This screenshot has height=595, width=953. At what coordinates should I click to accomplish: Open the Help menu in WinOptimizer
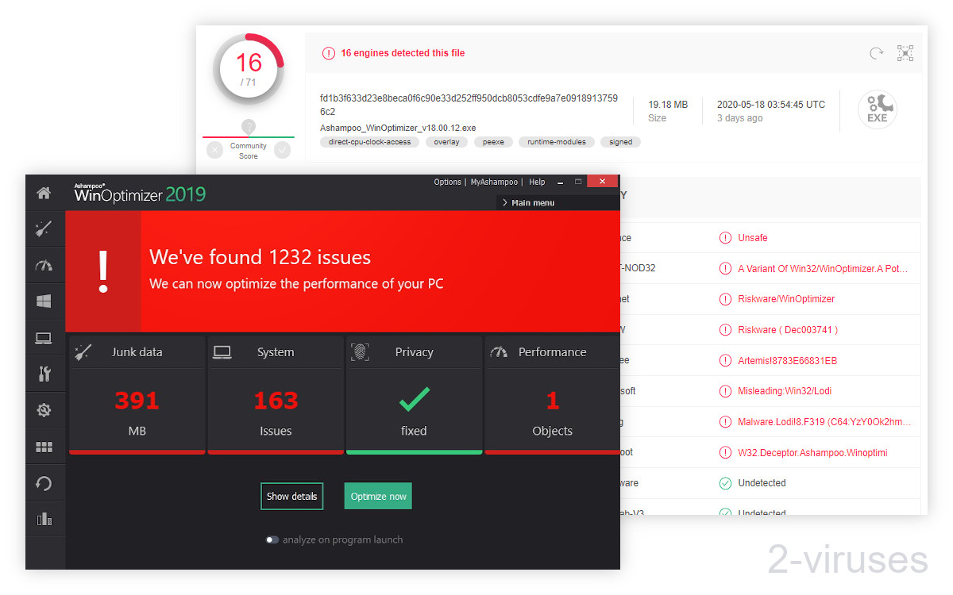tap(537, 182)
